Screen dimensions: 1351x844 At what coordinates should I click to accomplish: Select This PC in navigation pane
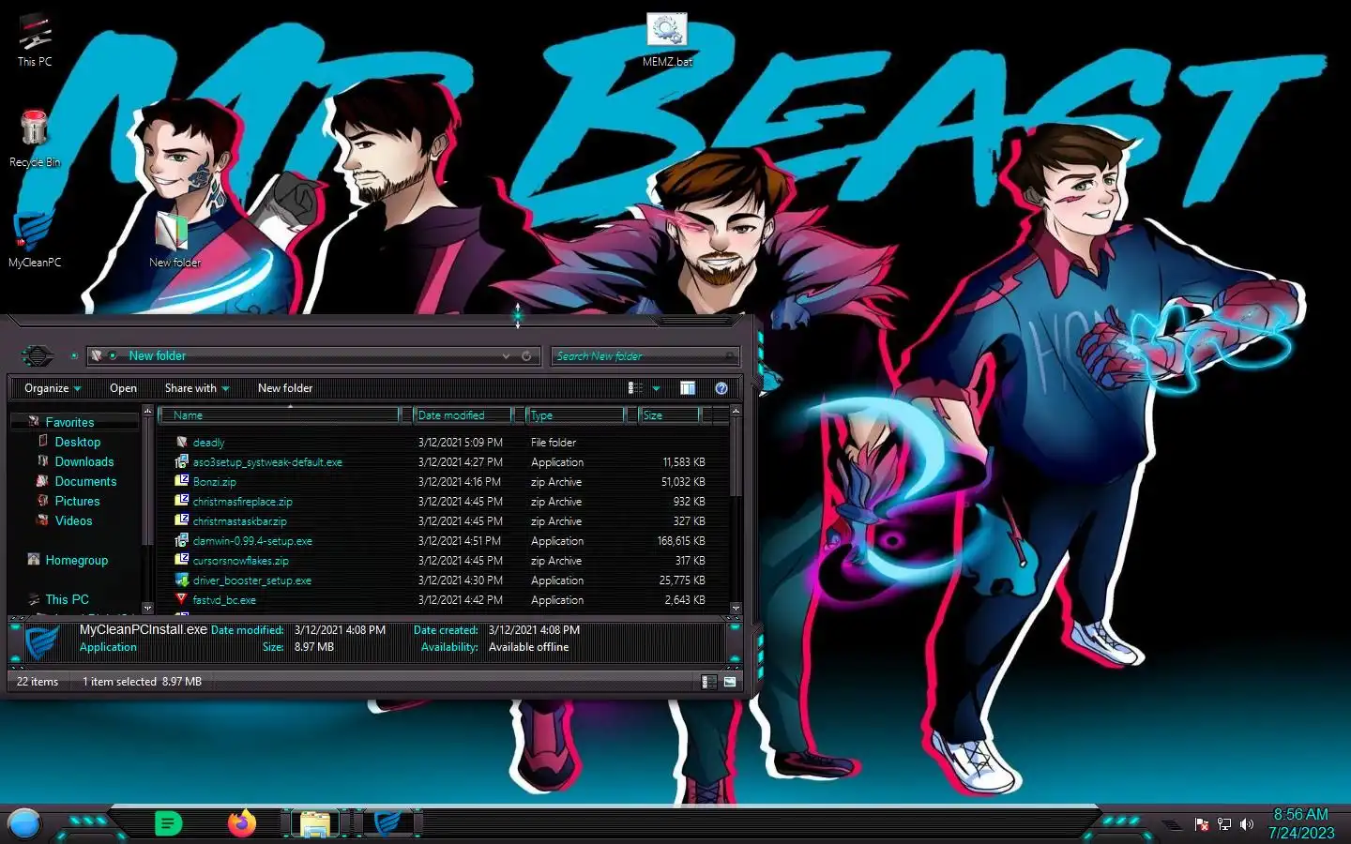click(x=67, y=599)
